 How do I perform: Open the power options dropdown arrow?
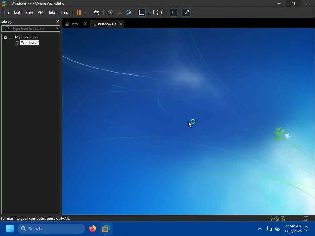[x=85, y=12]
